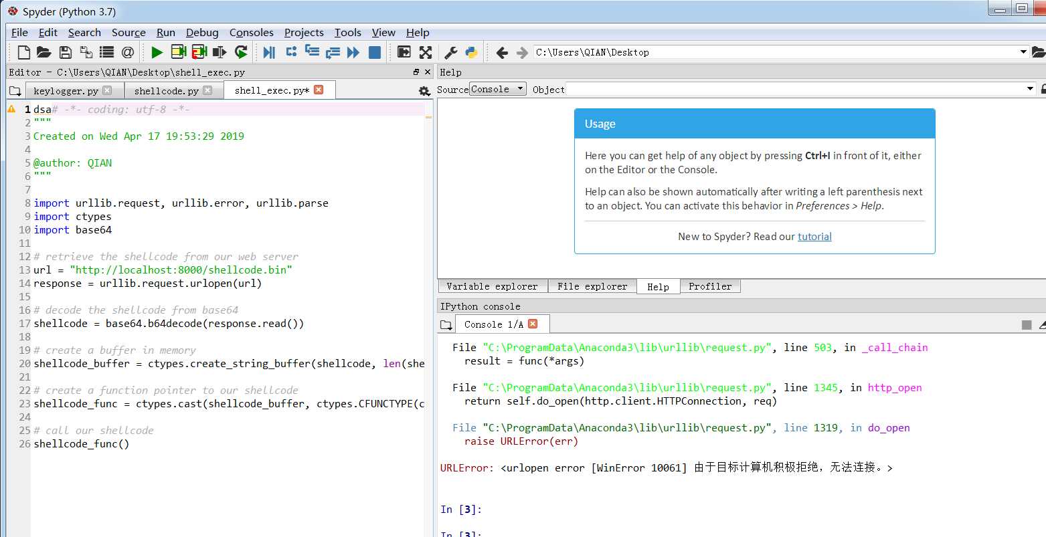The width and height of the screenshot is (1046, 537).
Task: Save the current file
Action: tap(65, 52)
